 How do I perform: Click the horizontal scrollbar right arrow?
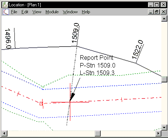coord(158,134)
